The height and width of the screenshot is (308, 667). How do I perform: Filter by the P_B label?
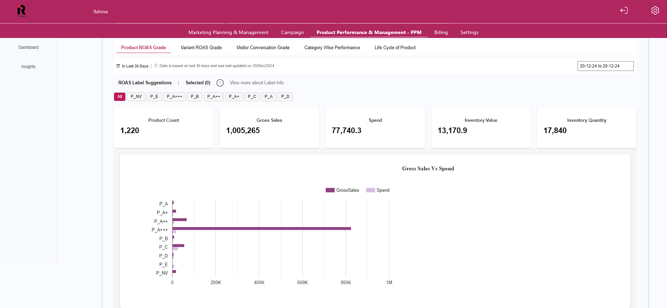[x=195, y=97]
